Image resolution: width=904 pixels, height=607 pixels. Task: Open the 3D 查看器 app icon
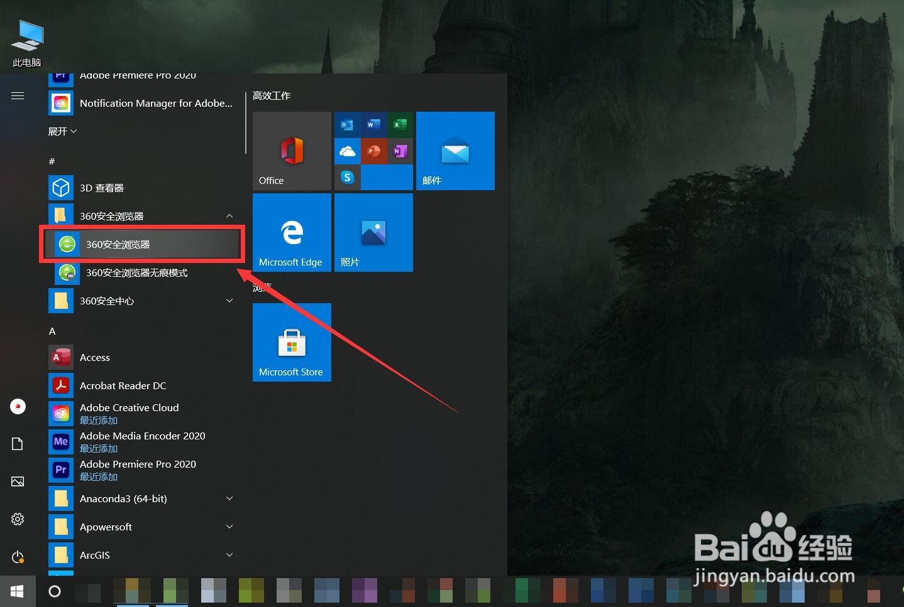(x=61, y=188)
